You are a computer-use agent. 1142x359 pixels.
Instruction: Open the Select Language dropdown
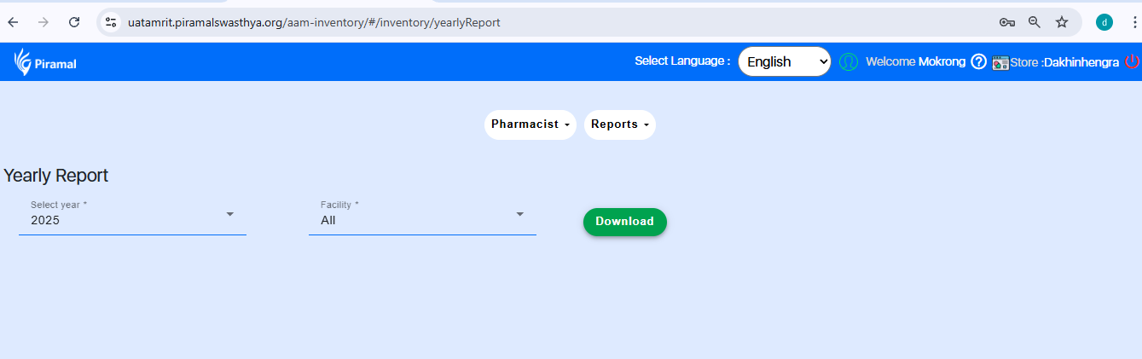(x=784, y=61)
